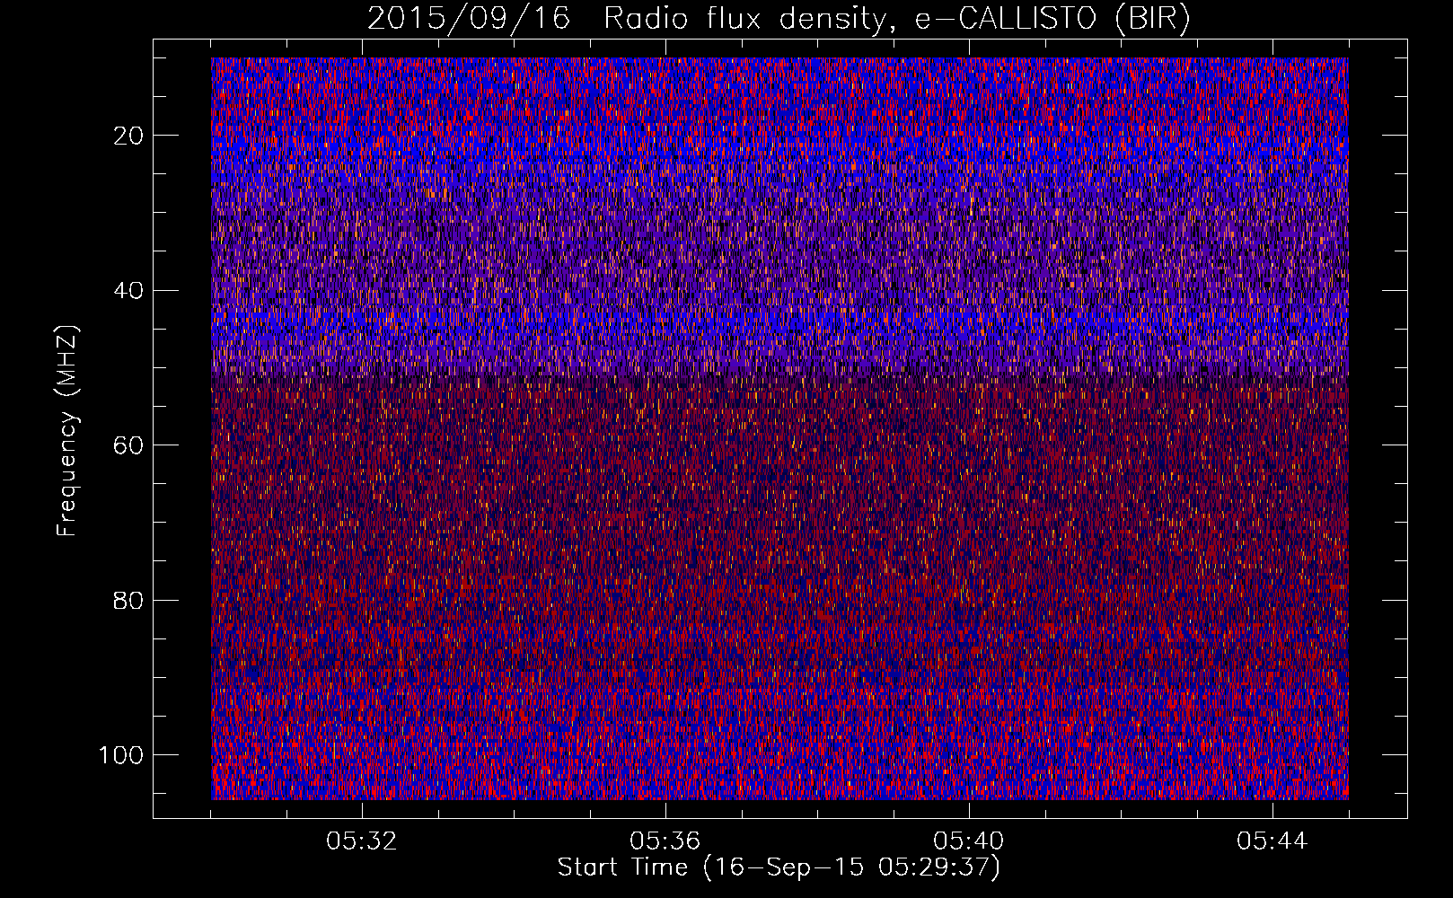1453x898 pixels.
Task: Click the 40 MHz frequency tick label
Action: click(128, 290)
